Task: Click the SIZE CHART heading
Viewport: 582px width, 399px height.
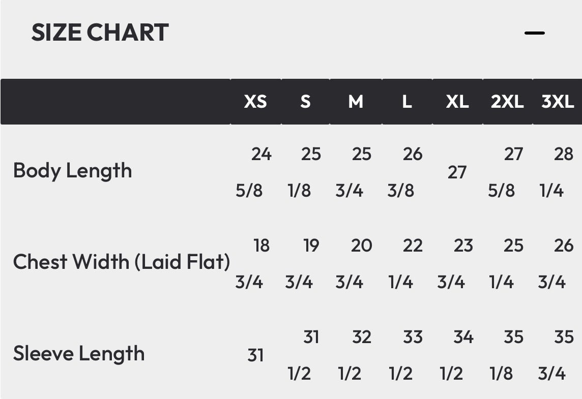Action: click(100, 33)
